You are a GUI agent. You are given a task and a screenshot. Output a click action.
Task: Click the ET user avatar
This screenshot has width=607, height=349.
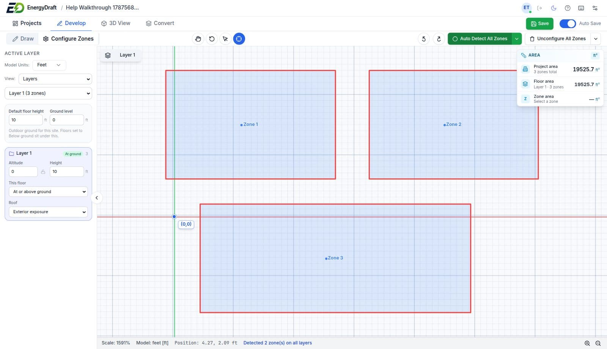click(x=527, y=8)
